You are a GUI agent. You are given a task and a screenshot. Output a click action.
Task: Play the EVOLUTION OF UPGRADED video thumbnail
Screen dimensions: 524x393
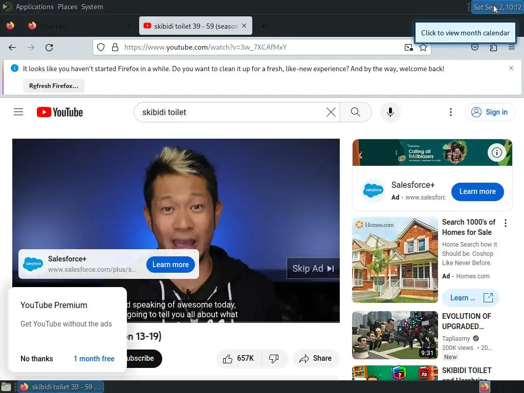click(395, 335)
